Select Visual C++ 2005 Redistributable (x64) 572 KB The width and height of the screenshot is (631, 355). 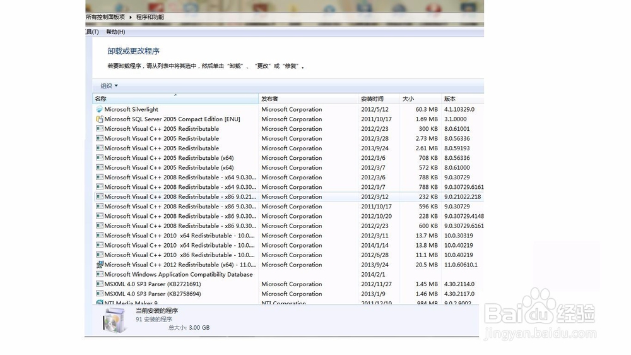[x=288, y=167]
